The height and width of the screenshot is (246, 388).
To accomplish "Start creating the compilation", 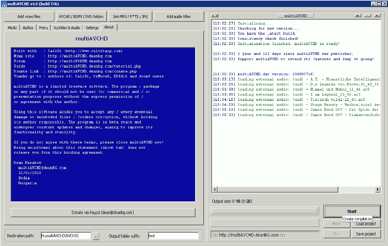I will [x=352, y=211].
